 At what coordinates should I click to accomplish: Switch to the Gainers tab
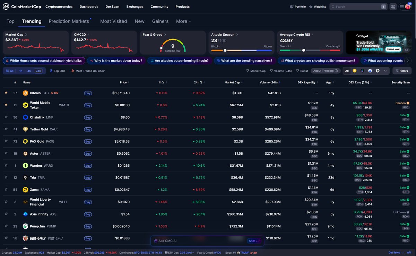click(x=160, y=21)
